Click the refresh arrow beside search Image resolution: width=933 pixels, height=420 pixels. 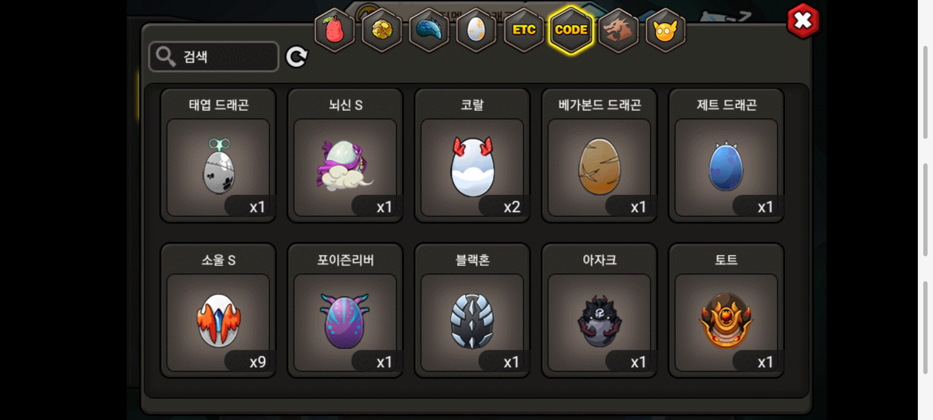(297, 57)
